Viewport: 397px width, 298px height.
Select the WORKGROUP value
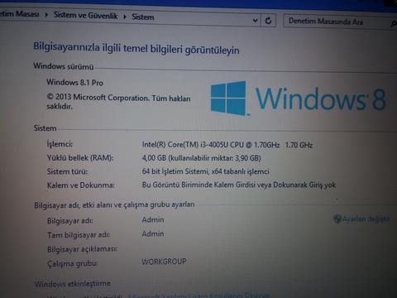point(164,262)
